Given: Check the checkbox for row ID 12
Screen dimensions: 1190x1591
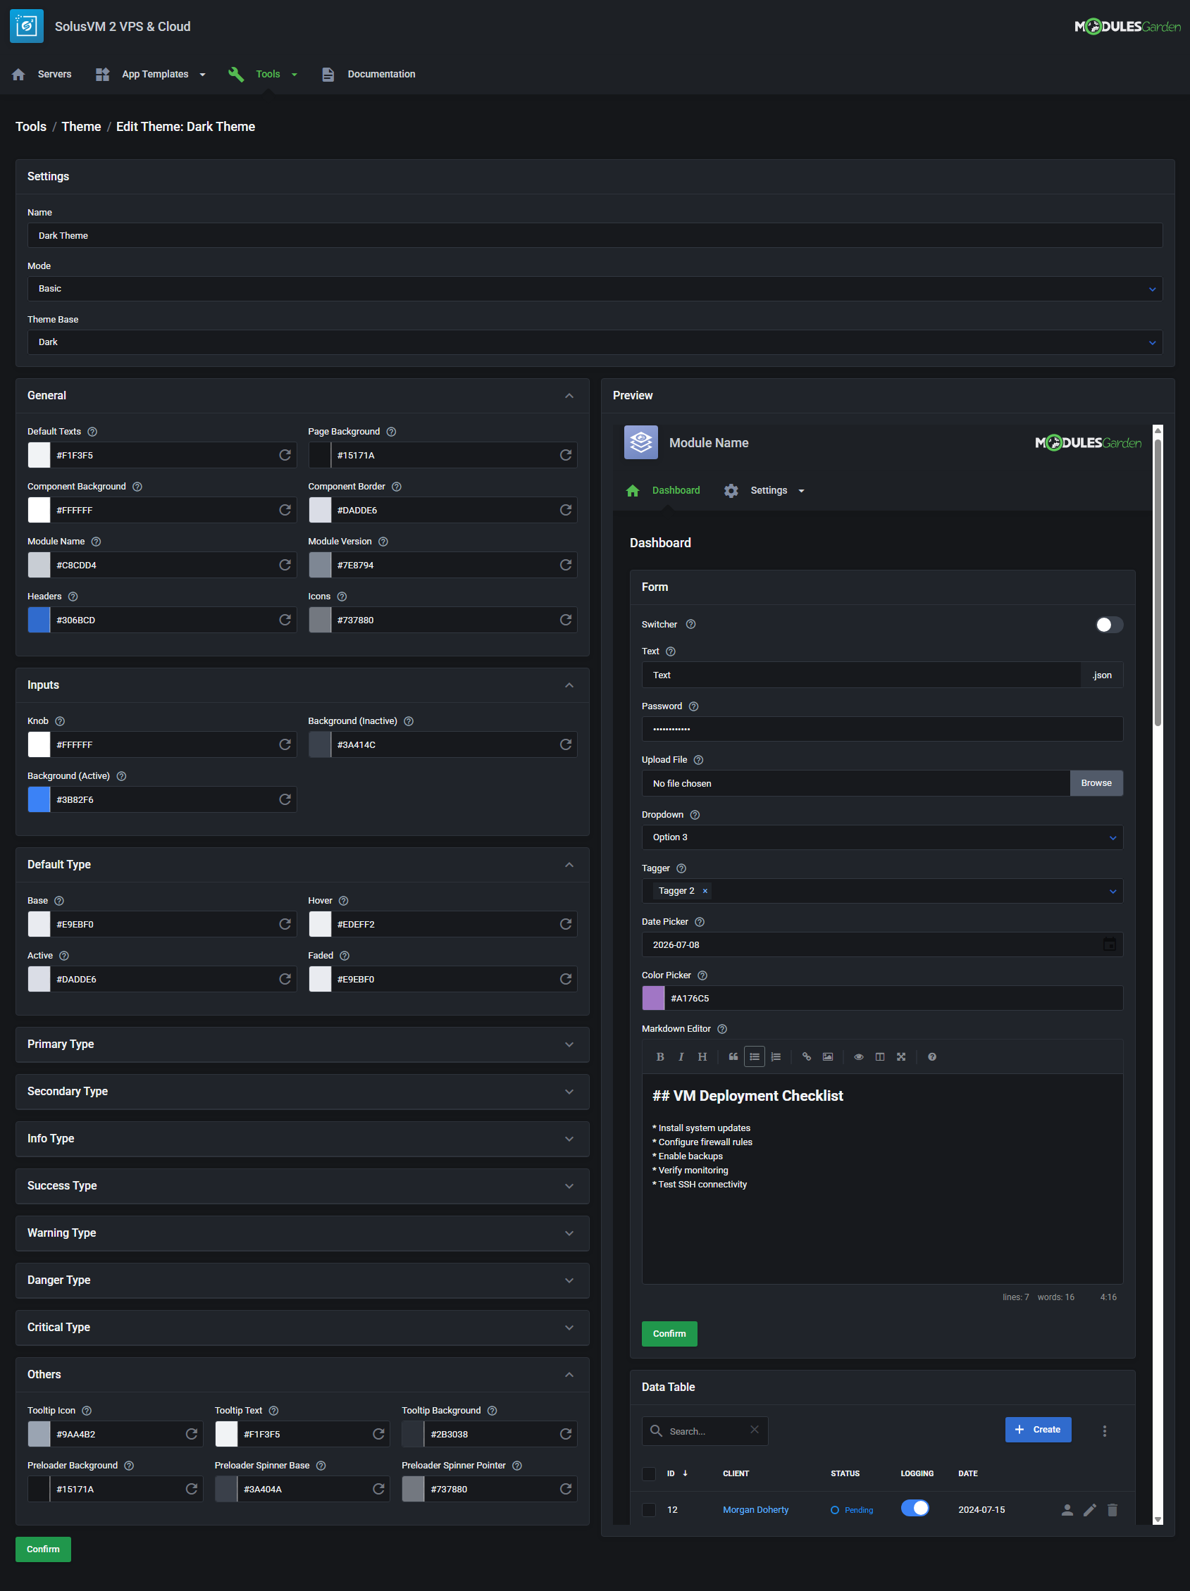Looking at the screenshot, I should tap(649, 1510).
